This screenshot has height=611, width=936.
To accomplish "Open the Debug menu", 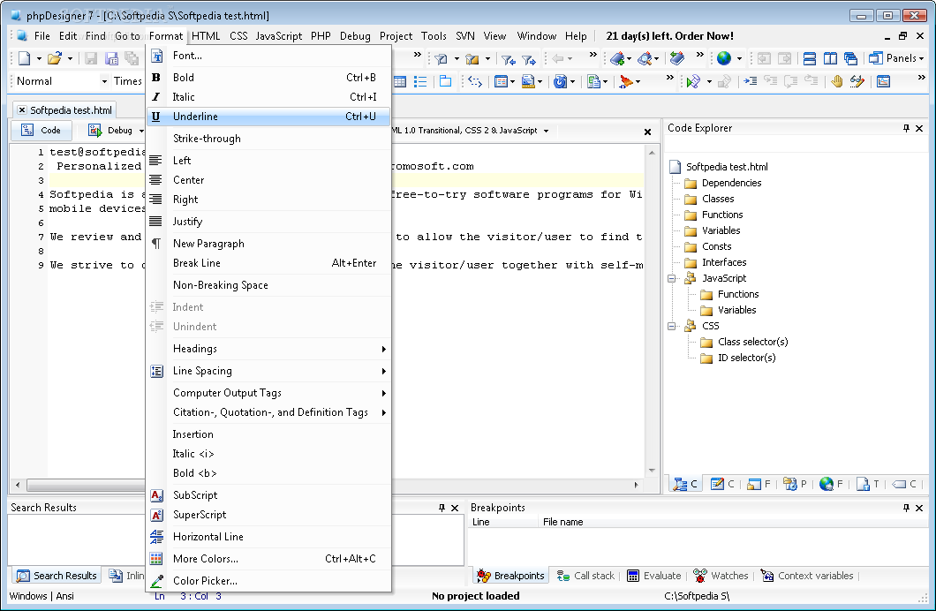I will [355, 36].
